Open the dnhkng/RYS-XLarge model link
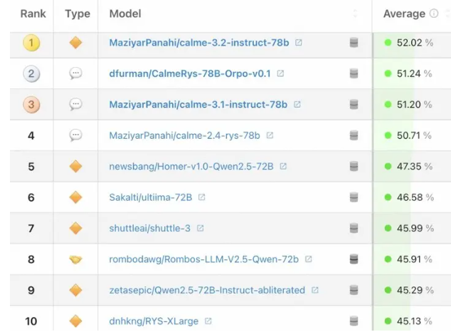Viewport: 451px width, 332px height. click(x=154, y=321)
